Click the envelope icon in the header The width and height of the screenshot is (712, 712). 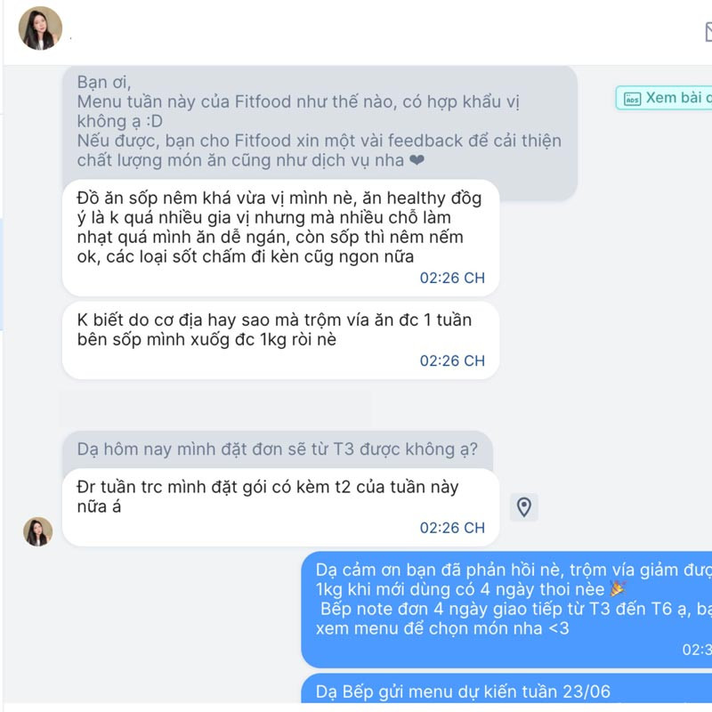[708, 32]
